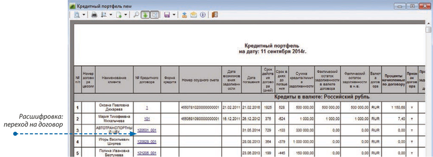Save the report with floppy icon
Viewport: 433px width, 157px height.
point(167,15)
